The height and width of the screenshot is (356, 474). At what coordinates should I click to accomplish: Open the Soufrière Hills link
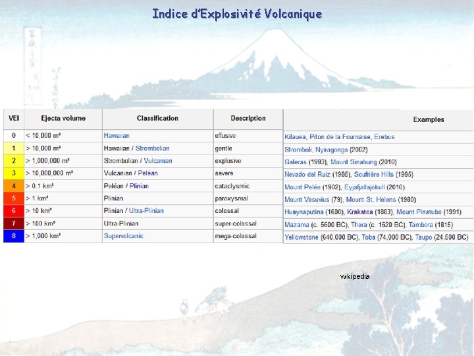point(374,174)
